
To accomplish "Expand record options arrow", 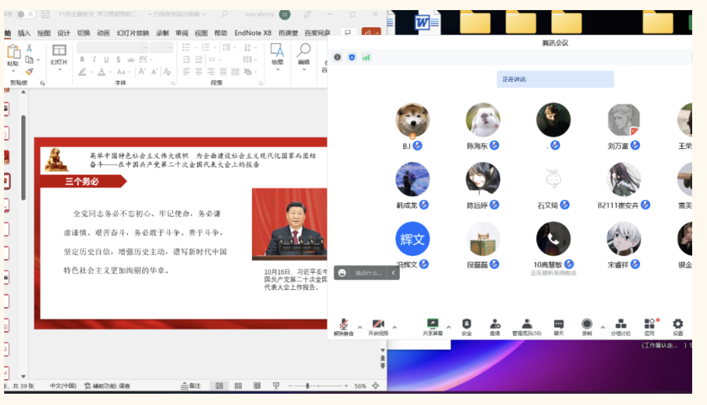I will click(603, 327).
